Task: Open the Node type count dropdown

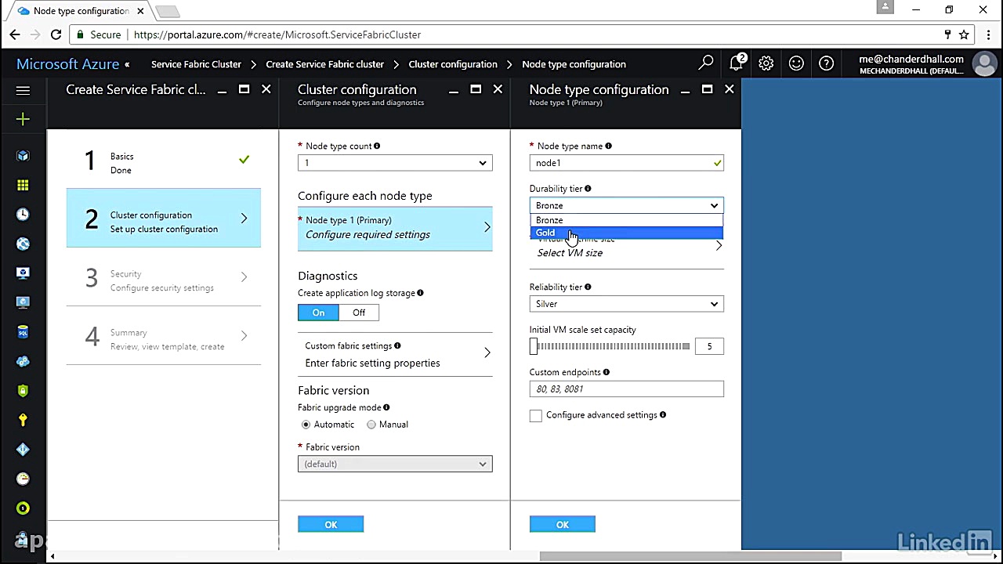Action: click(395, 163)
